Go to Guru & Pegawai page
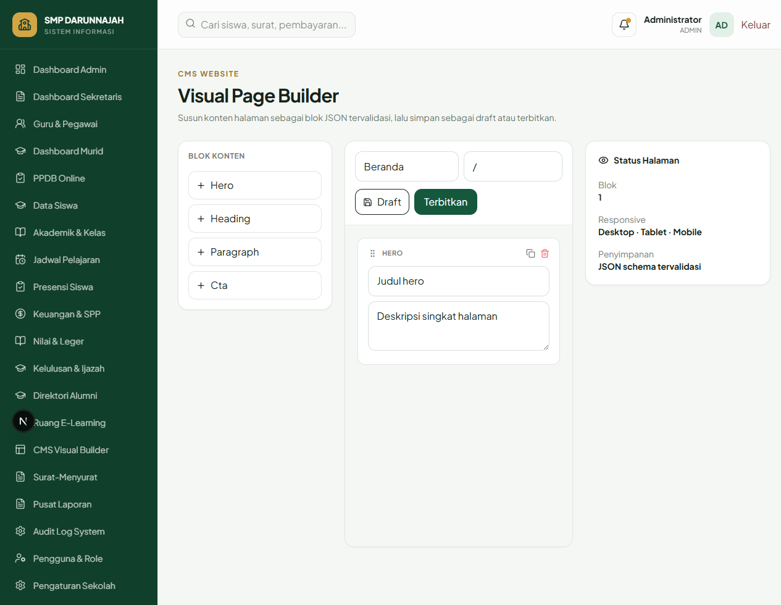Viewport: 781px width, 605px height. point(78,123)
